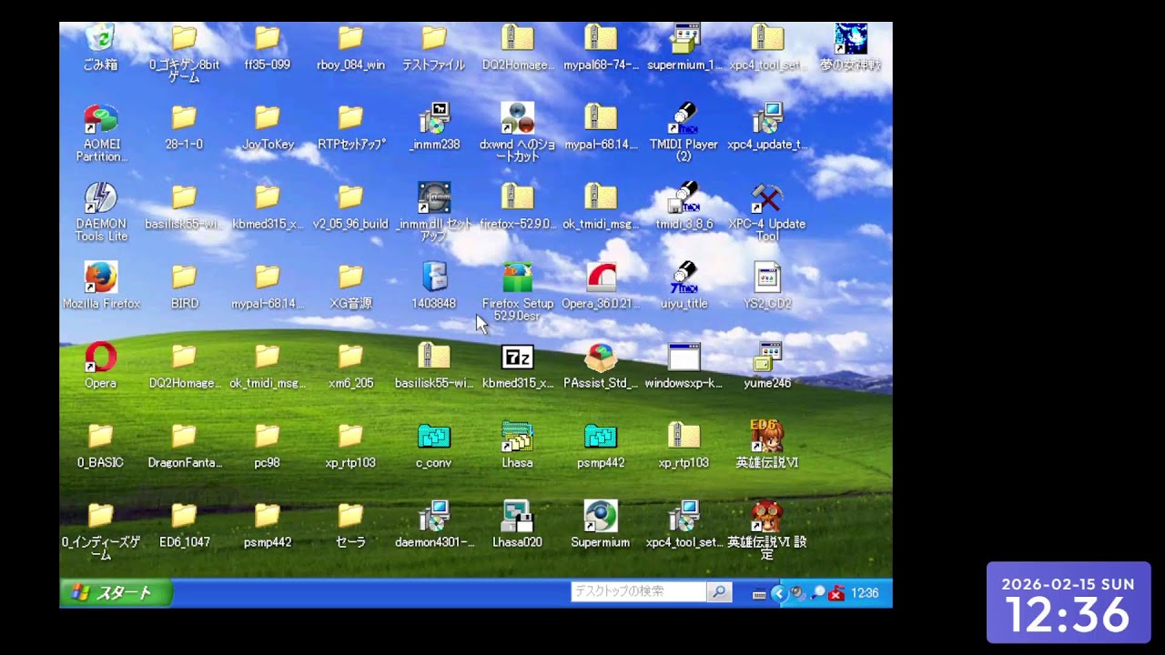
Task: Open the ごみ箱 recycle bin icon
Action: (x=100, y=39)
